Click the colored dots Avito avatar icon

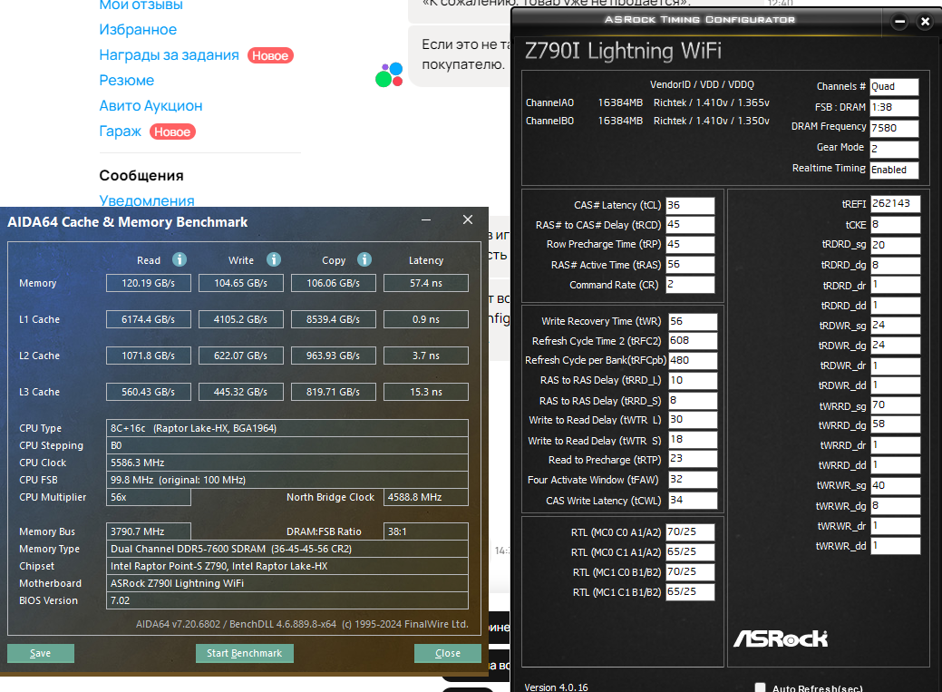pos(389,74)
